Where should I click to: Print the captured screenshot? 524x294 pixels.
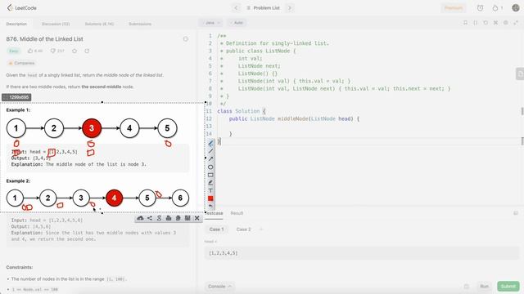coord(169,218)
